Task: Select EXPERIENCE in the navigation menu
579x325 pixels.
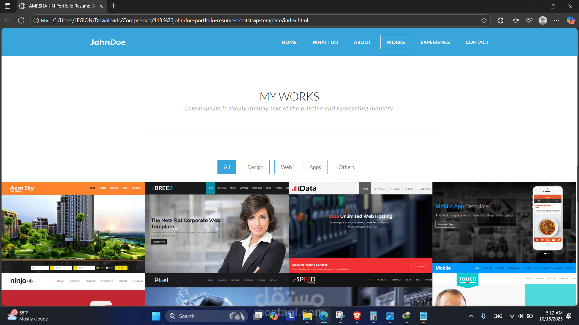Action: point(435,42)
